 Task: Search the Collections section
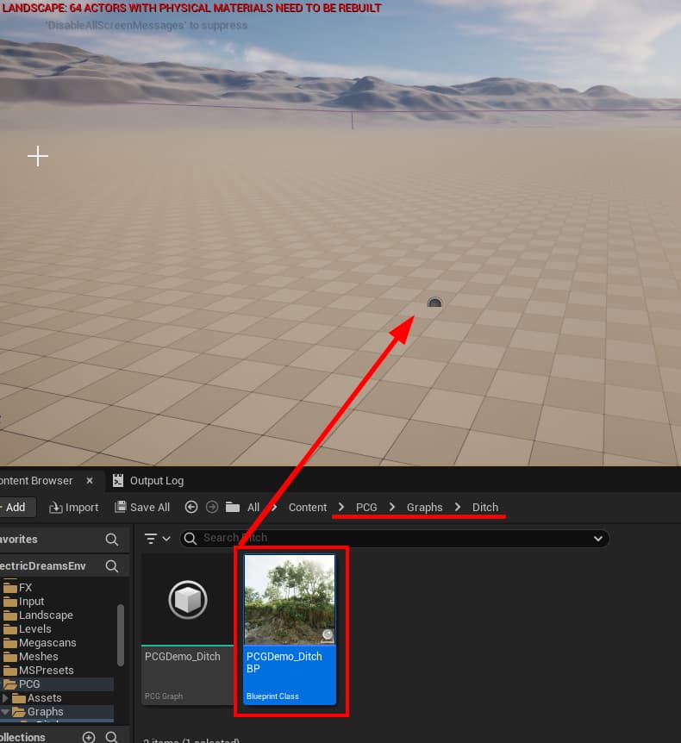coord(112,737)
